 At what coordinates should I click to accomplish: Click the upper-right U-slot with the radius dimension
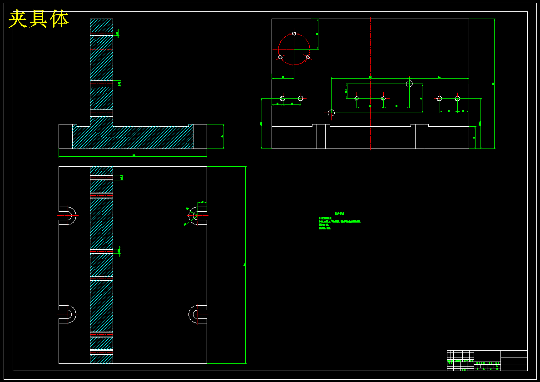(198, 216)
